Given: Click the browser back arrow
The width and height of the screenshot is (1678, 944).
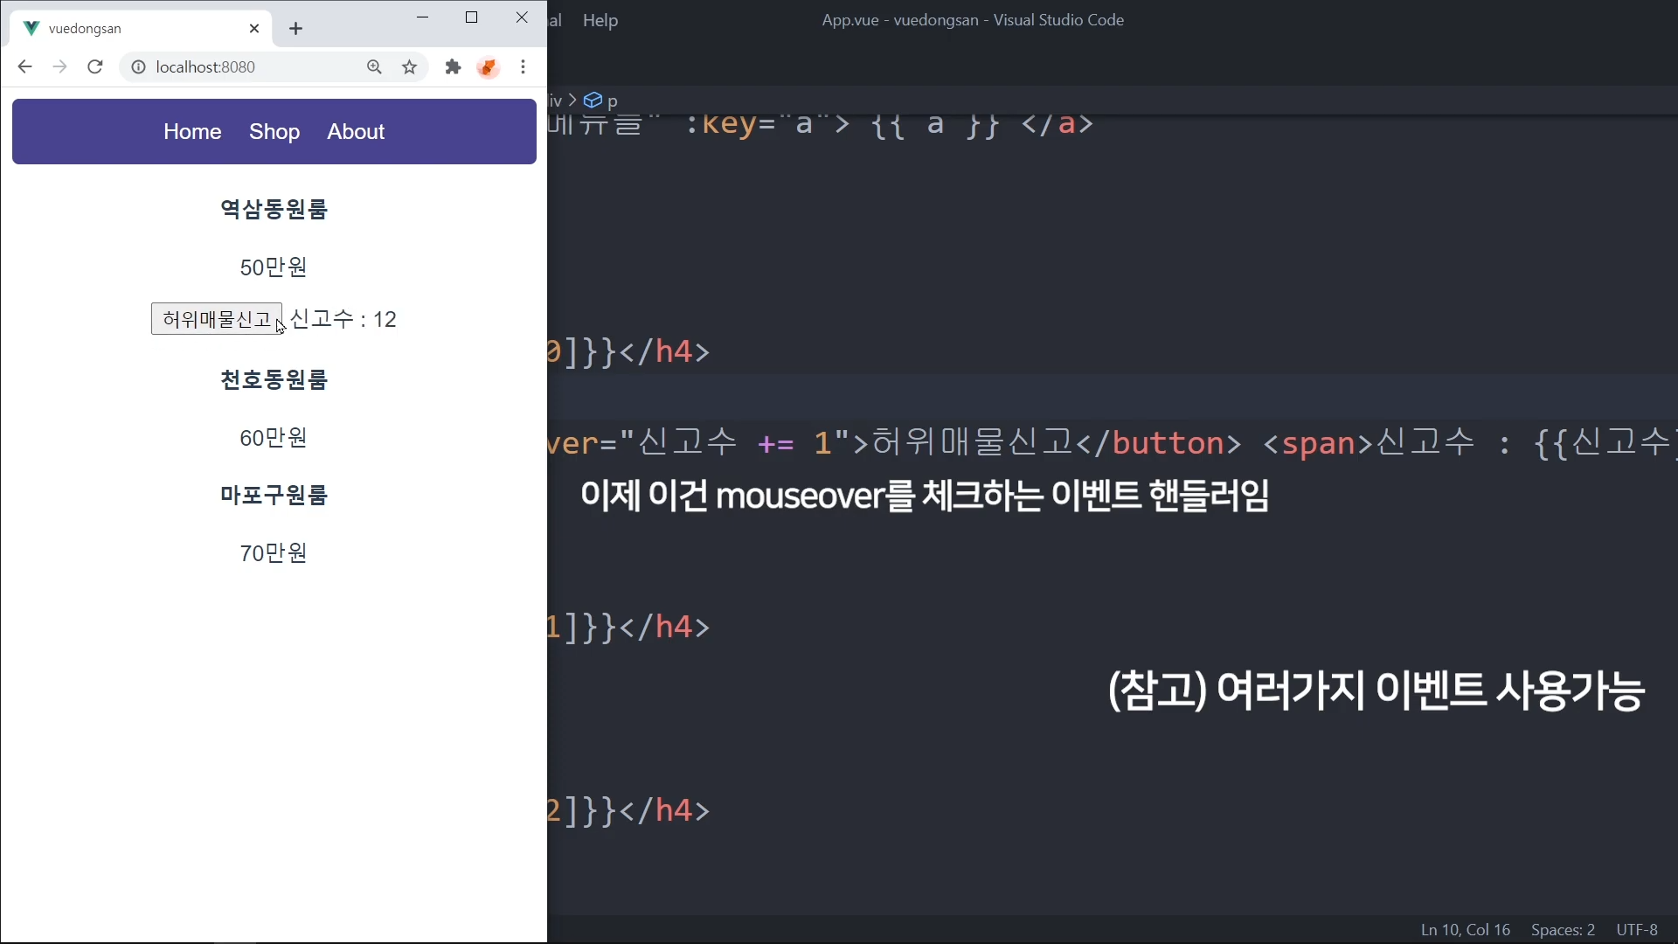Looking at the screenshot, I should tap(24, 67).
